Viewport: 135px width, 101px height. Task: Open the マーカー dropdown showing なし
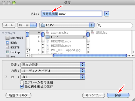(53, 77)
